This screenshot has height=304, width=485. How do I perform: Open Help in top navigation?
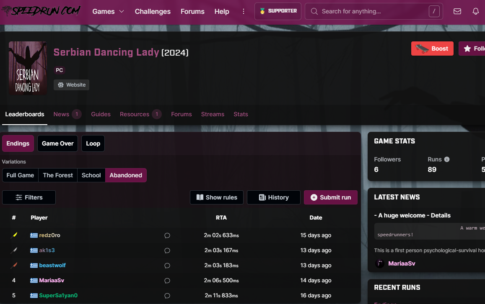coord(222,11)
